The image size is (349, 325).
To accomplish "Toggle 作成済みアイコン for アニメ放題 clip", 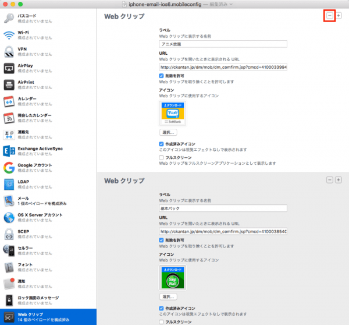I will (161, 144).
